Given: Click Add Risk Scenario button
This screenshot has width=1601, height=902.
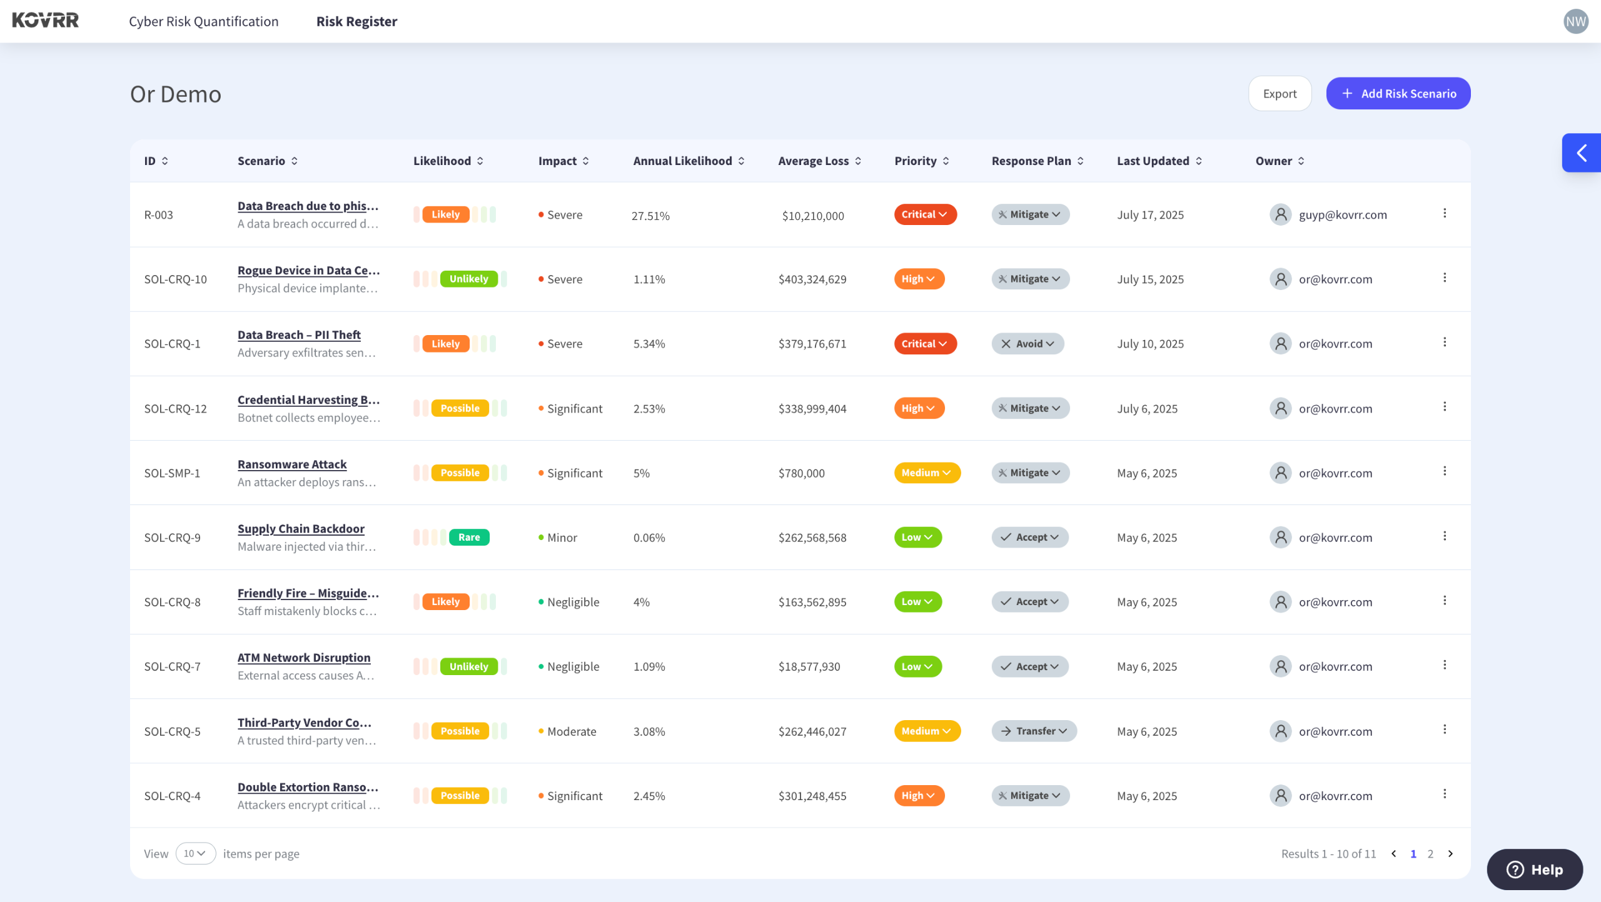Looking at the screenshot, I should pos(1398,94).
